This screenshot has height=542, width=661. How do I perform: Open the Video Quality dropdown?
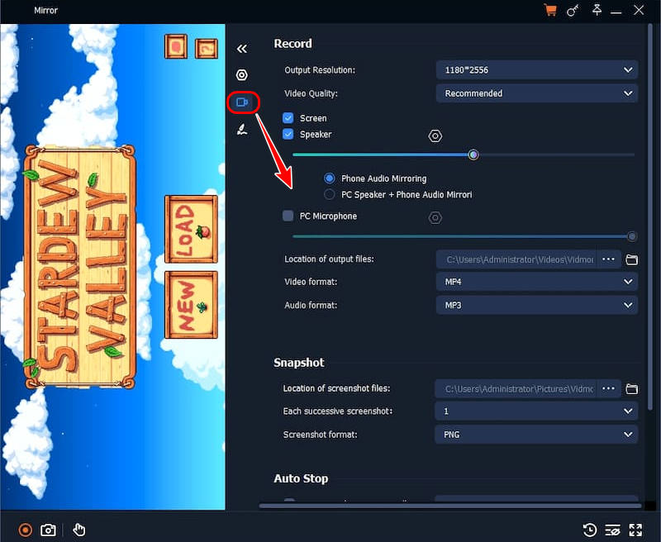tap(536, 93)
